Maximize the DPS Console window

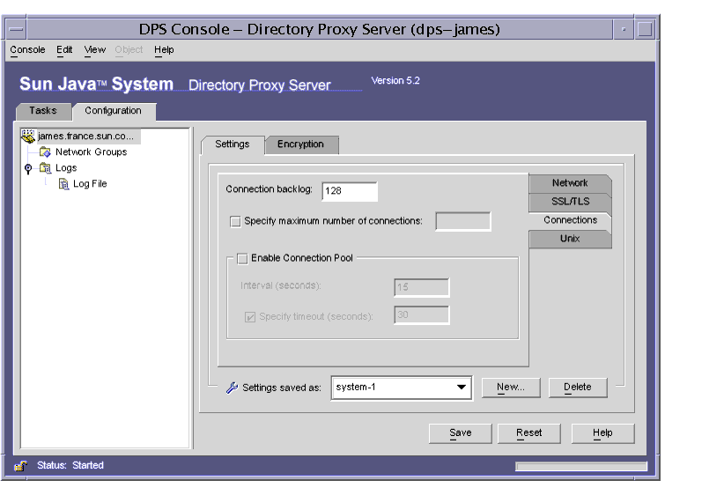(645, 30)
